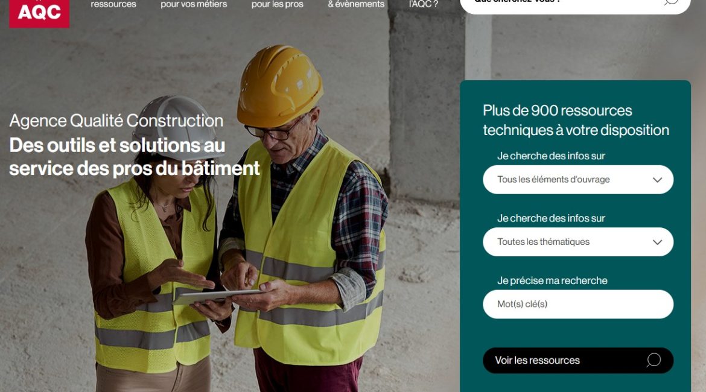Viewport: 706px width, 392px height.
Task: Open the AQC logo home link
Action: (x=39, y=13)
